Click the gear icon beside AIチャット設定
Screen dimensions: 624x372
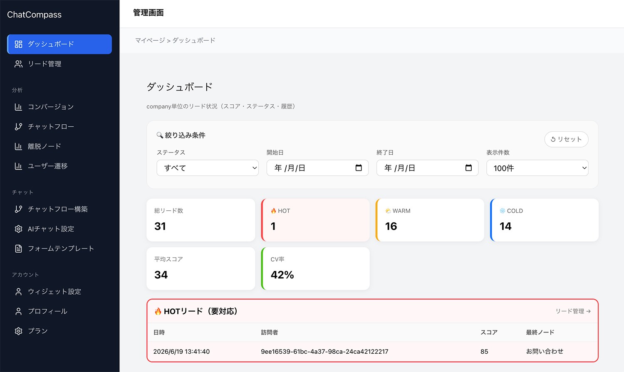click(x=18, y=229)
